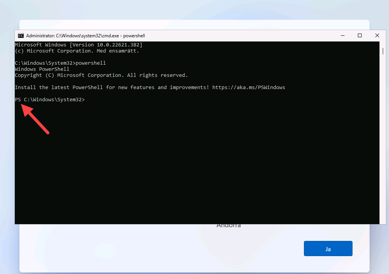Click the https://aka.ms/PSWindows URL text

pyautogui.click(x=248, y=87)
